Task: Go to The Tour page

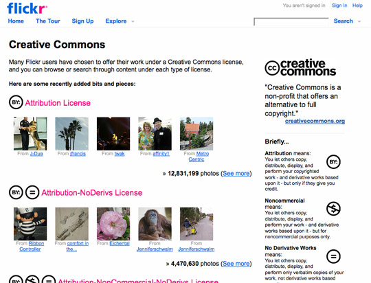Action: click(48, 21)
